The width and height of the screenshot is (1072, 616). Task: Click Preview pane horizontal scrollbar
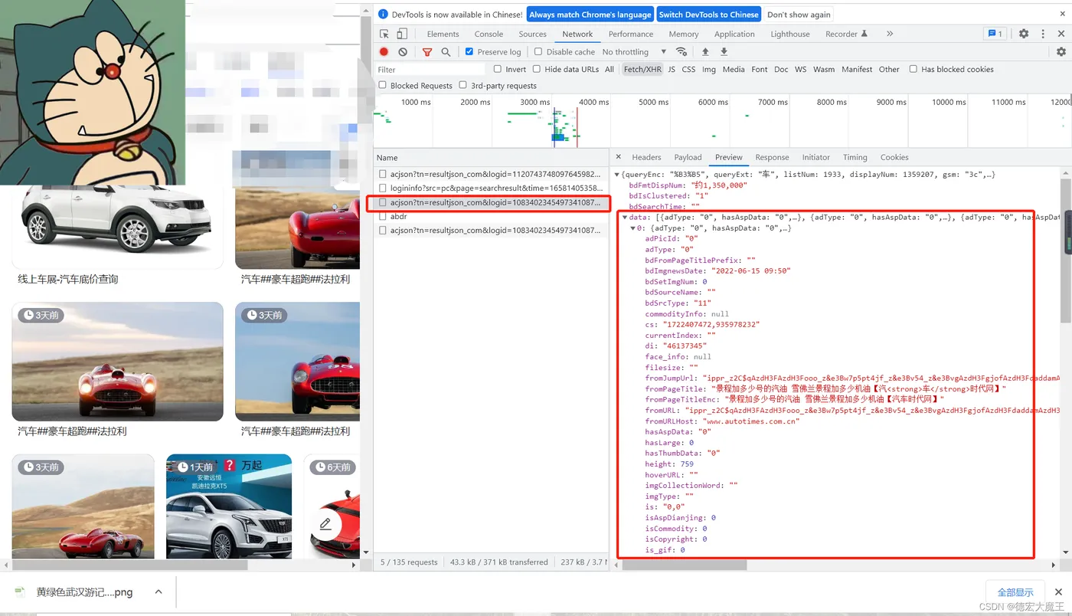[x=685, y=565]
